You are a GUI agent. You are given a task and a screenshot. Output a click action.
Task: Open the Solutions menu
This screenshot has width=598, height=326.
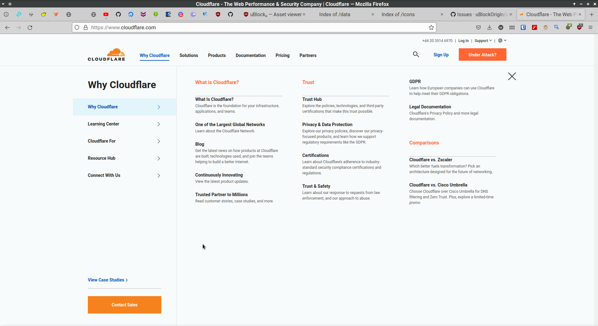[x=189, y=55]
